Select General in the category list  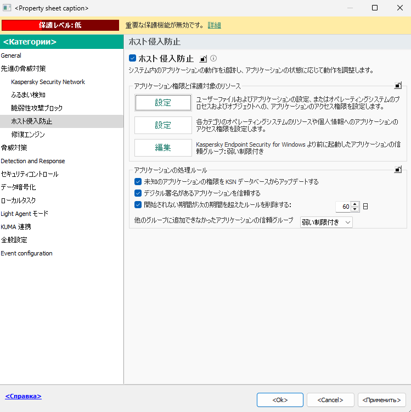(x=61, y=55)
